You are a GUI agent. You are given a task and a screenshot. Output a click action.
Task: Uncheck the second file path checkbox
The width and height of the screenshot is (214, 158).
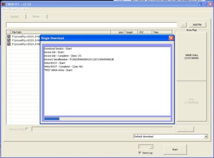[x=9, y=40]
